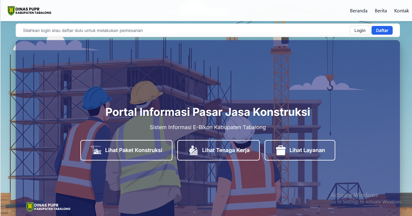
Task: Click the crane hook in the illustration
Action: point(330,83)
